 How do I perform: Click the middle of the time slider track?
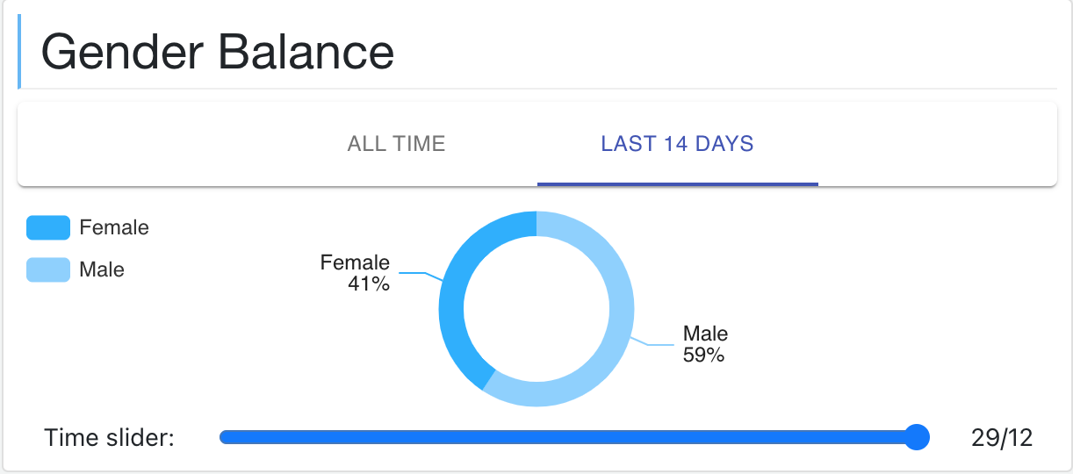[568, 437]
